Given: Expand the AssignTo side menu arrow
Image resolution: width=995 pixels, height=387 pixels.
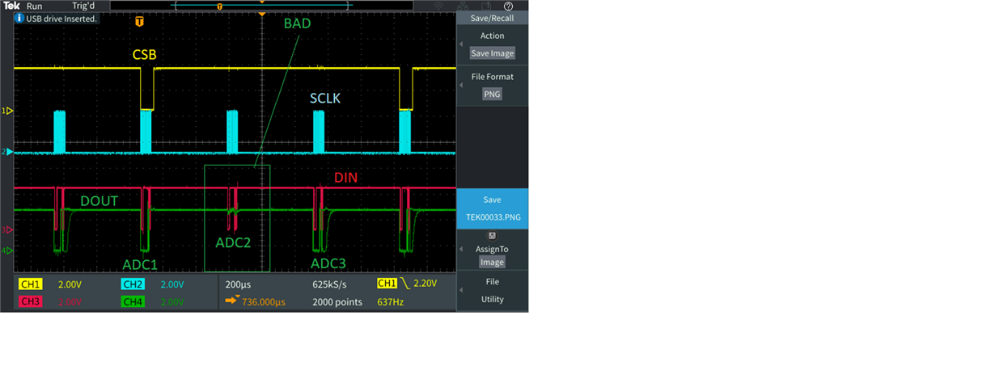Looking at the screenshot, I should pyautogui.click(x=460, y=250).
